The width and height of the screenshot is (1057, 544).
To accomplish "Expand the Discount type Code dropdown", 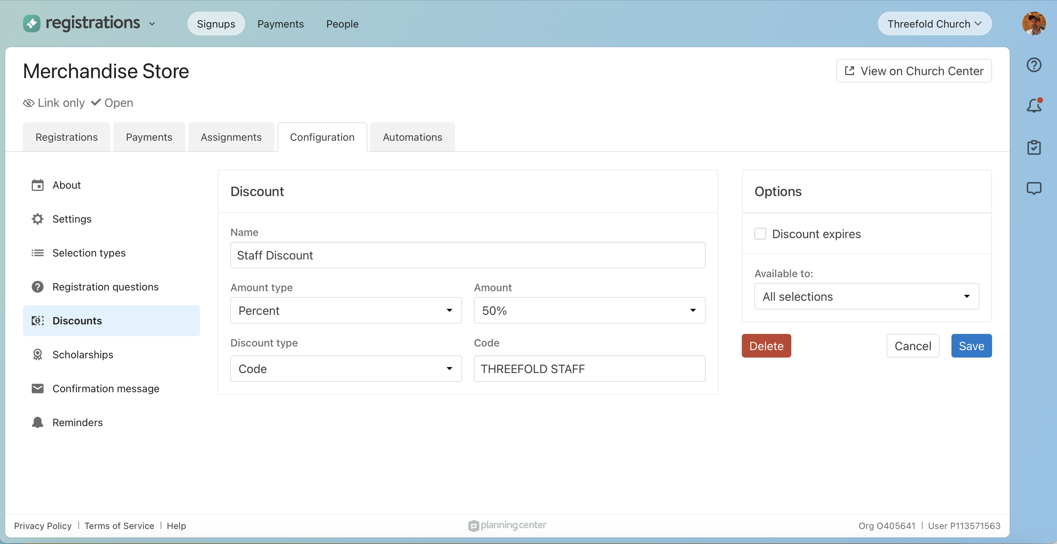I will coord(345,369).
